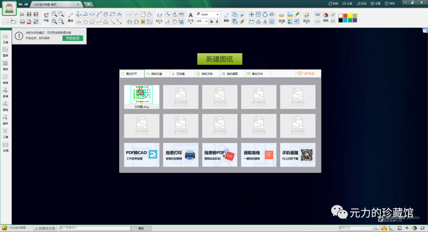The height and width of the screenshot is (232, 428).
Task: Click the Text (文字) A tool
Action: (191, 17)
